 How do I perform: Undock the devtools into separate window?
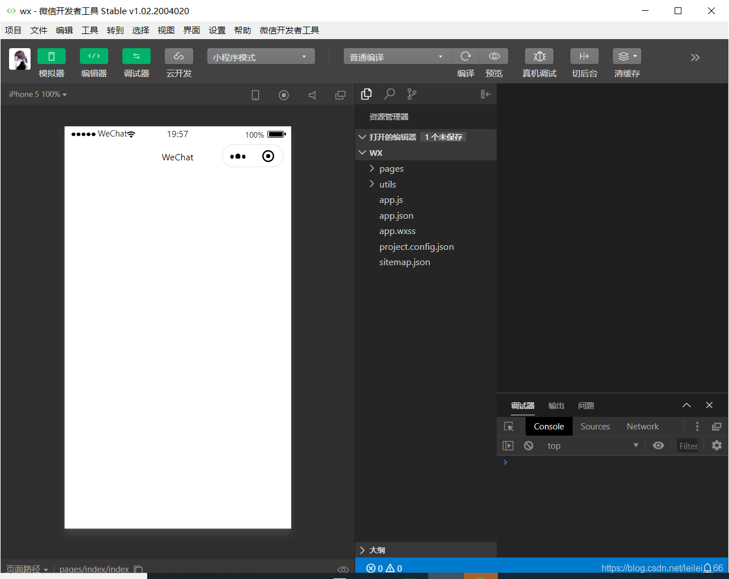[x=717, y=427]
